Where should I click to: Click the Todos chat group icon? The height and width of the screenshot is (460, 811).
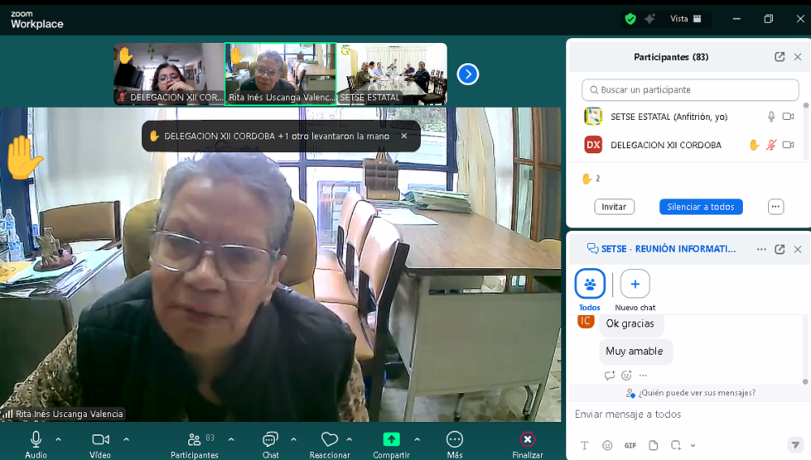(590, 284)
